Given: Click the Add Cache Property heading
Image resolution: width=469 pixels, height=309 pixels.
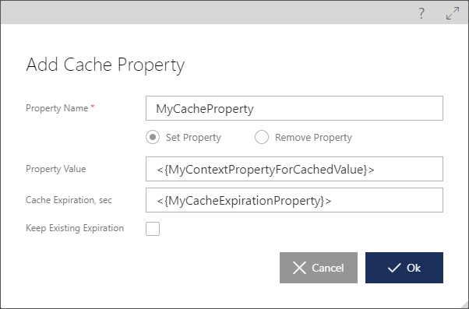Looking at the screenshot, I should [x=105, y=65].
